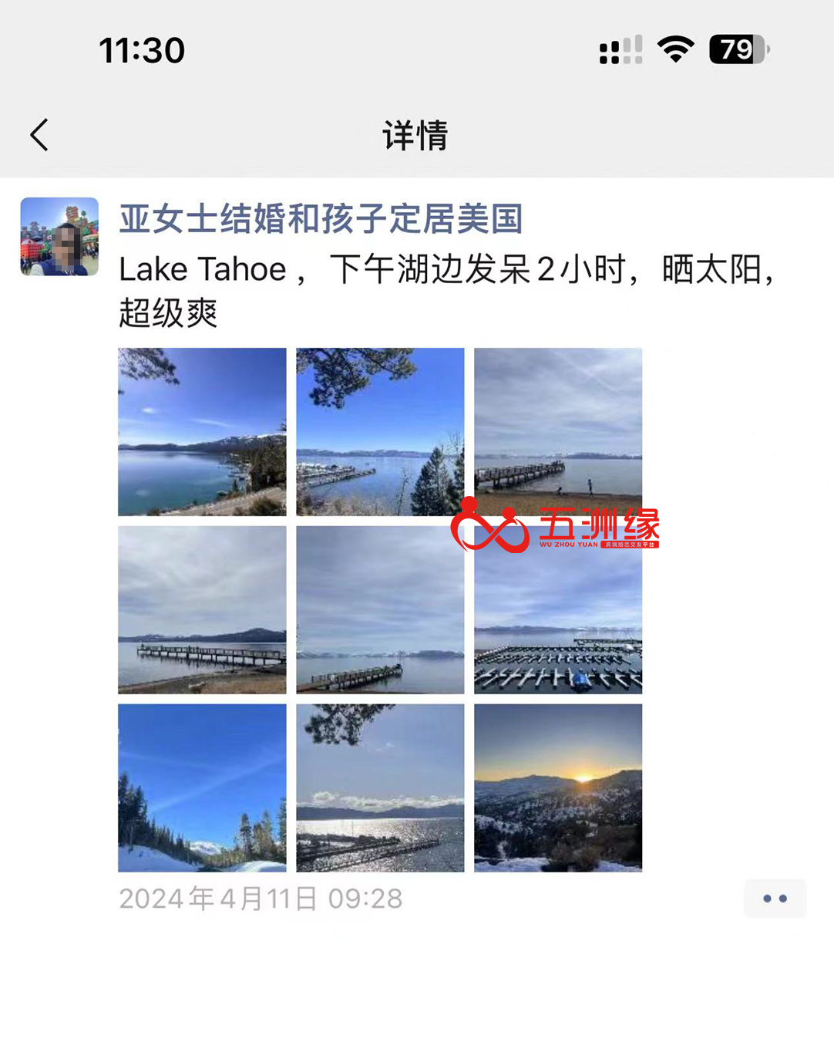
Task: Open the sunset over mountains photo
Action: (x=558, y=788)
